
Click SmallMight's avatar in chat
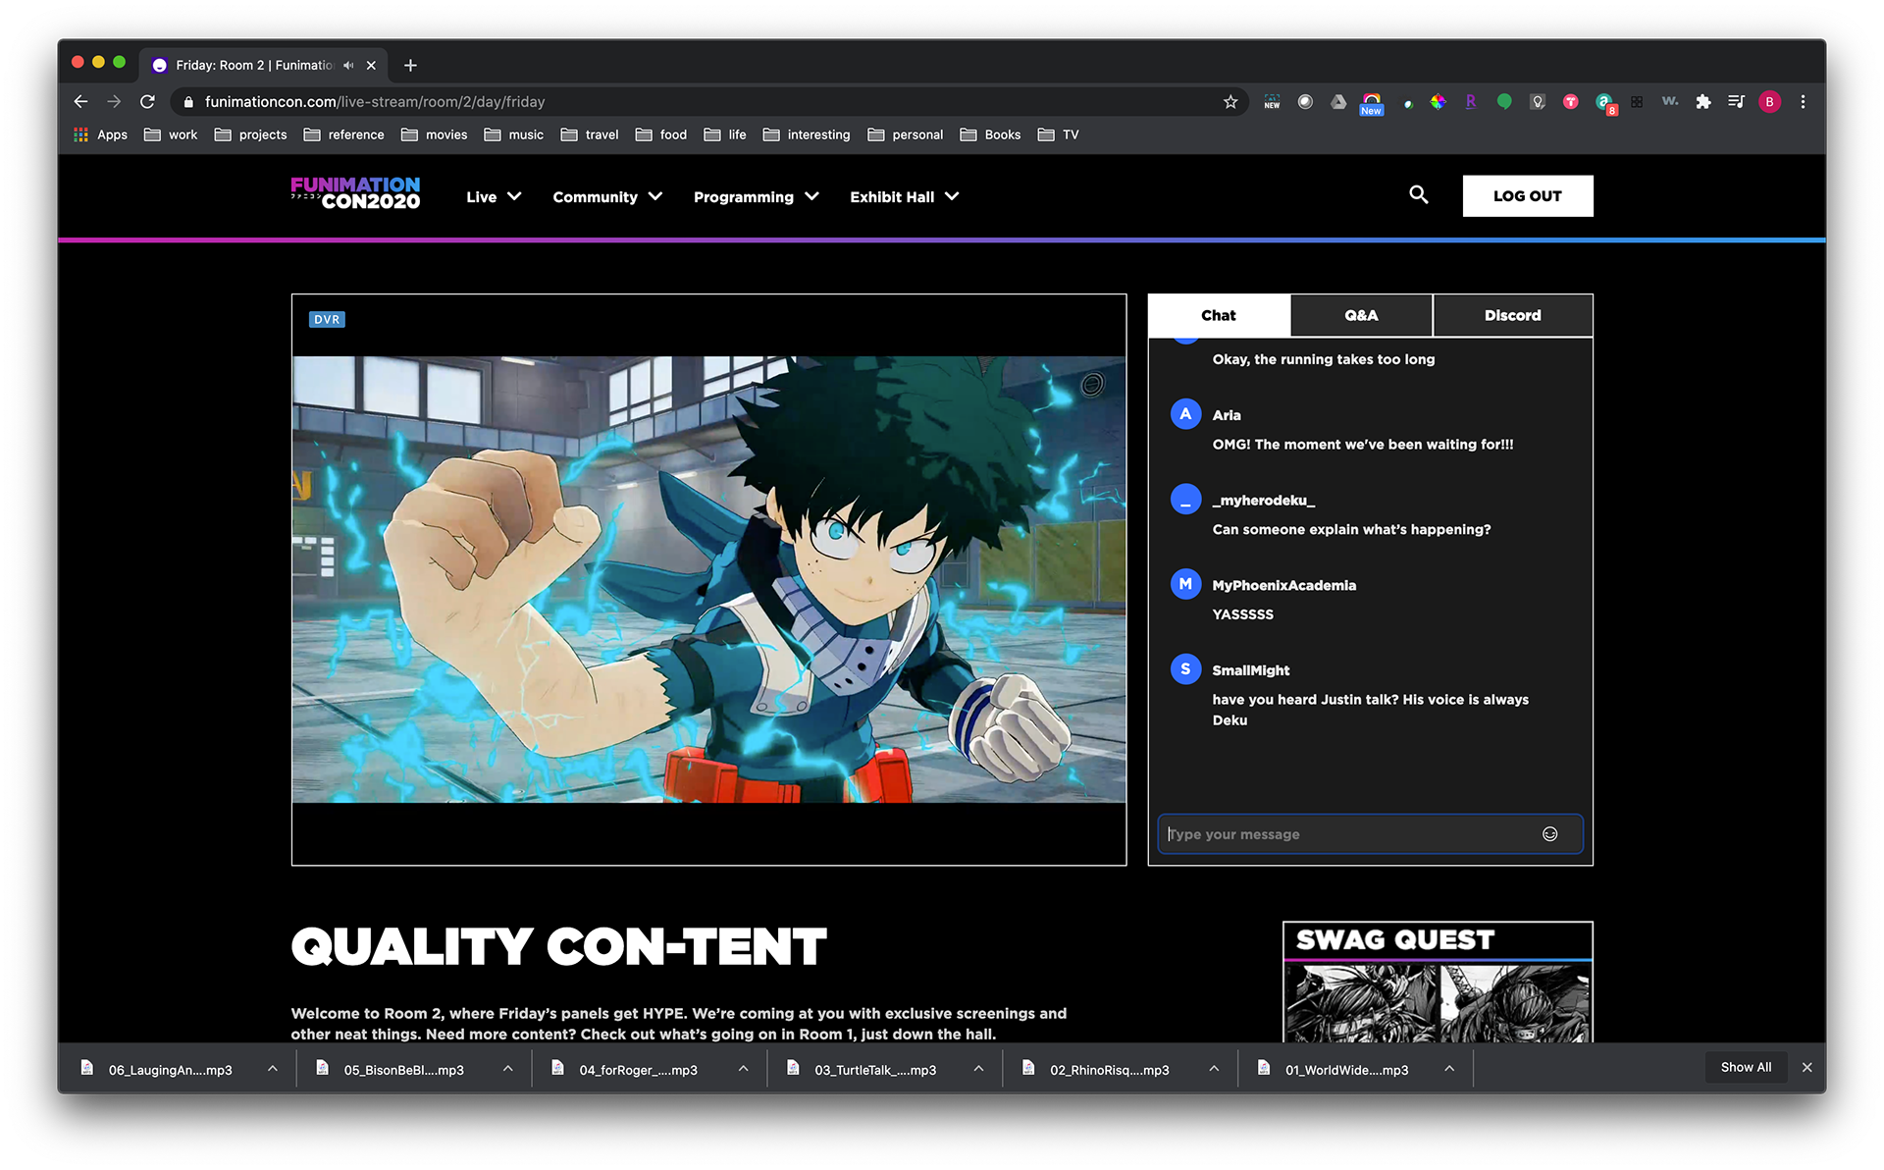tap(1185, 669)
